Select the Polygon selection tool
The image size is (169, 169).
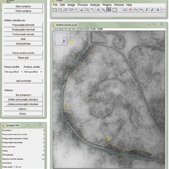[66, 10]
